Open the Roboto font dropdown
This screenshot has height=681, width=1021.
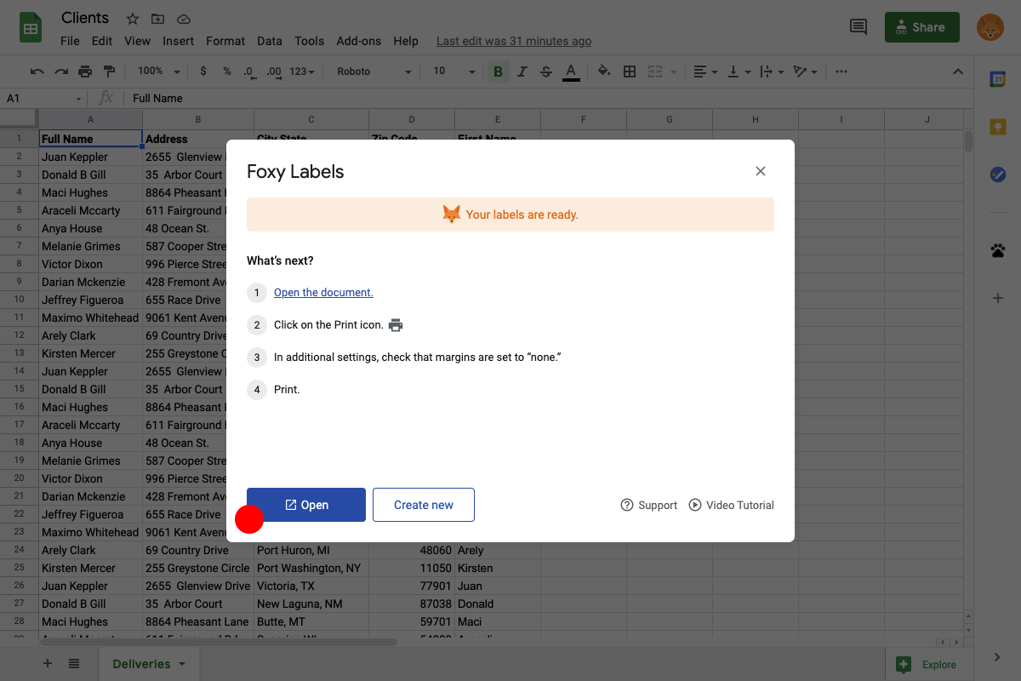click(374, 72)
